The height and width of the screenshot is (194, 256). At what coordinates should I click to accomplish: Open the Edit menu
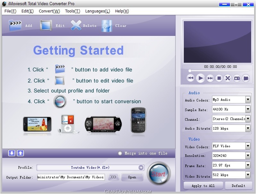click(x=28, y=11)
